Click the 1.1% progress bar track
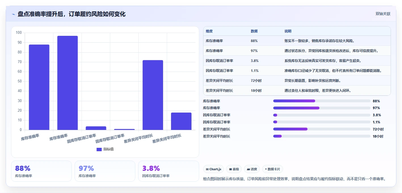The width and height of the screenshot is (402, 193). point(322,122)
